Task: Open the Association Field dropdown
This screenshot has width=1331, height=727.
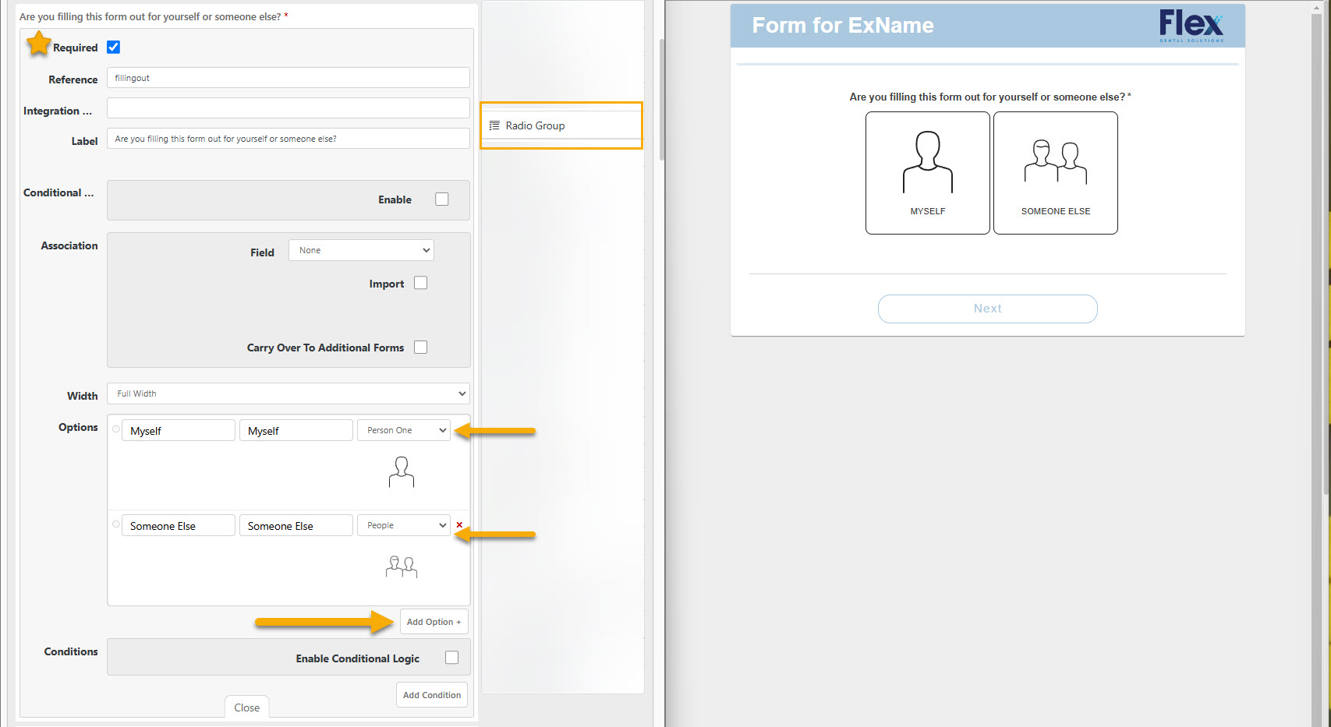Action: pos(361,250)
